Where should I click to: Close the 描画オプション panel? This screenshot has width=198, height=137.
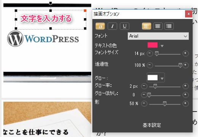(188, 14)
